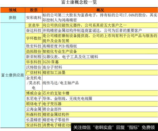The width and height of the screenshot is (158, 131).
Task: Select the 股票 column header
Action: 33,10
